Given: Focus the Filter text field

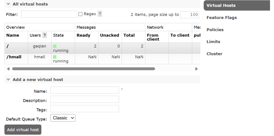Looking at the screenshot, I should point(49,14).
